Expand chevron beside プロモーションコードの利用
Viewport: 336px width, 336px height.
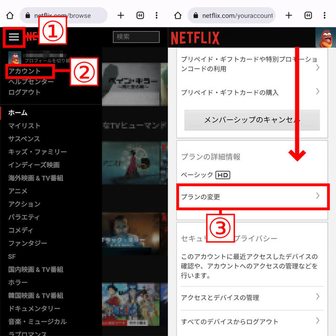[x=318, y=68]
